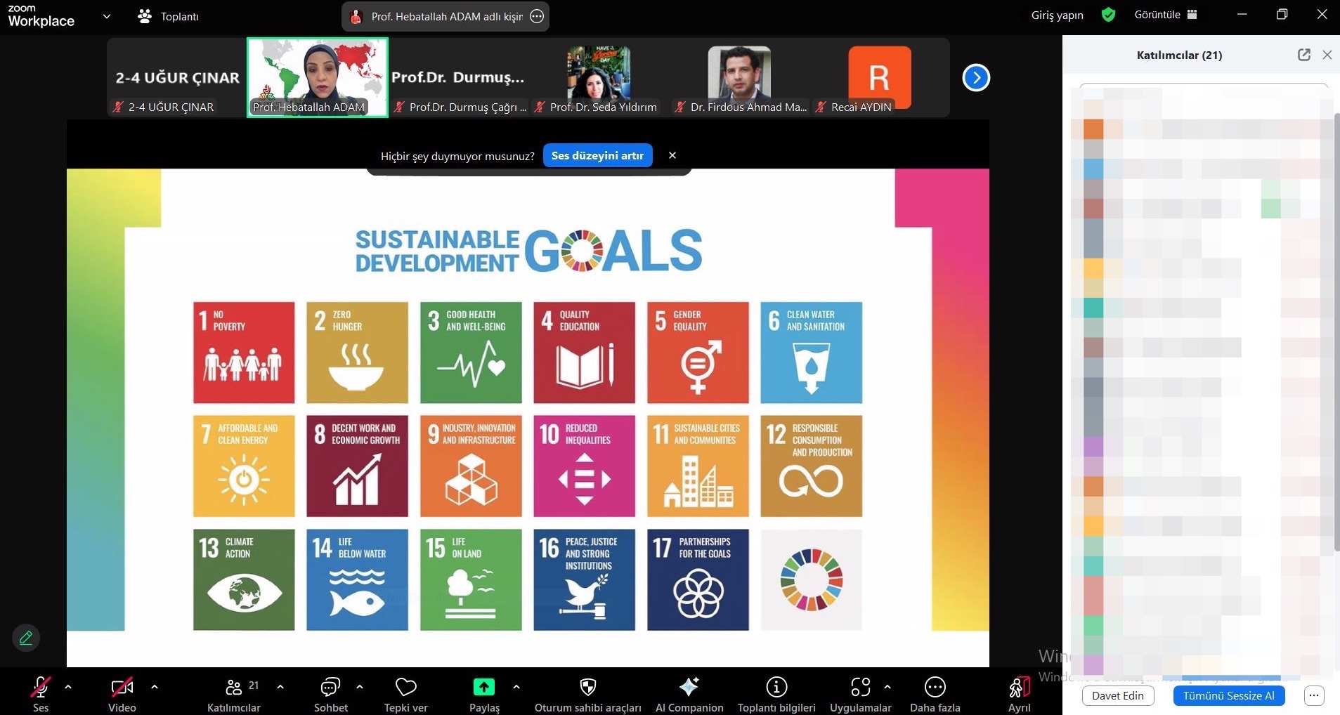This screenshot has width=1340, height=715.
Task: Toggle the Katılımcılar participants panel
Action: coord(234,694)
